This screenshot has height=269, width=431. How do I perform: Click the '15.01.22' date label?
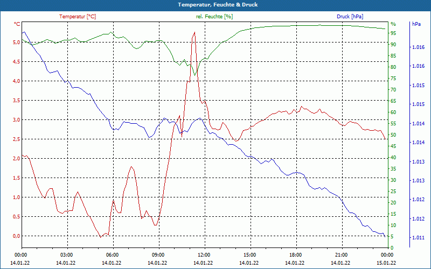(x=386, y=263)
